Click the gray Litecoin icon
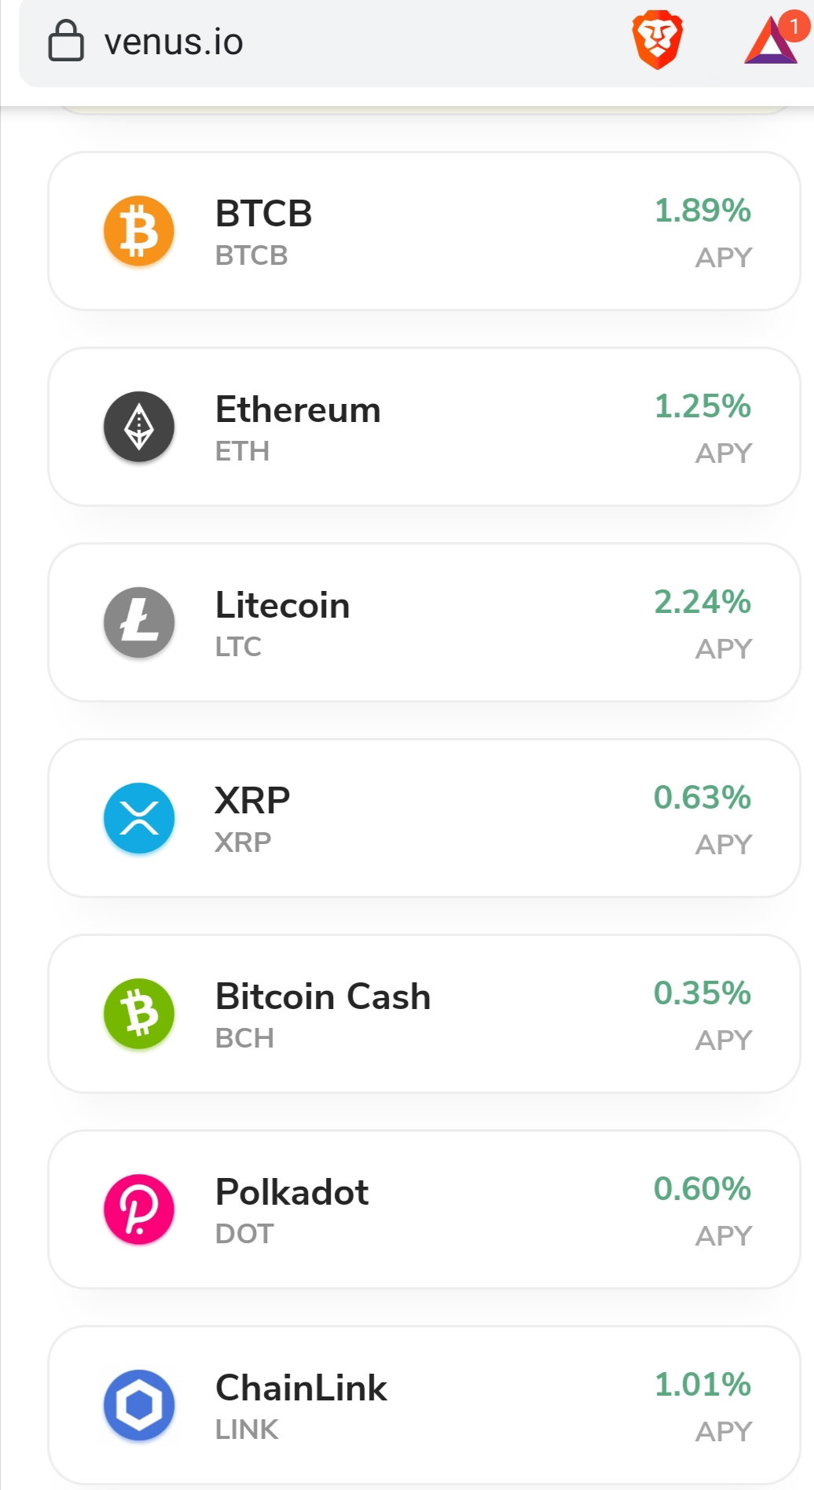The image size is (814, 1490). tap(139, 622)
